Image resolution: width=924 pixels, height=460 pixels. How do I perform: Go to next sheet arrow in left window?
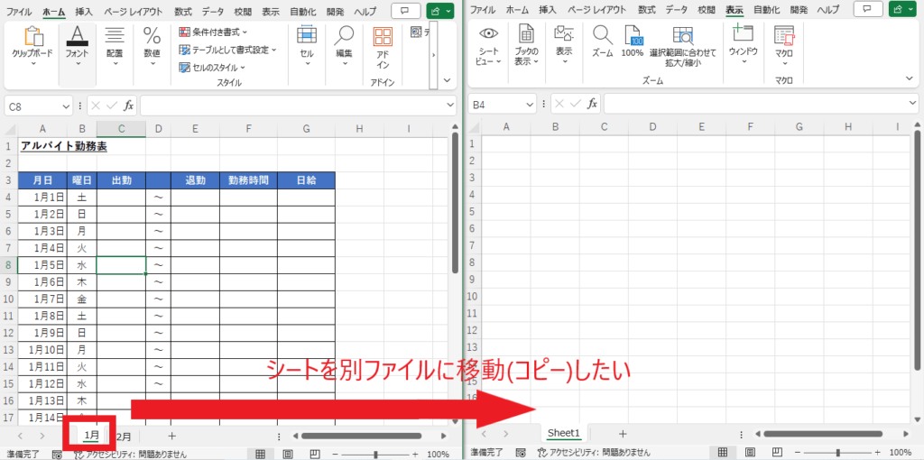(x=42, y=436)
